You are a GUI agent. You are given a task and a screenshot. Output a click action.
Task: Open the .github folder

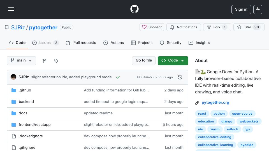pyautogui.click(x=25, y=90)
